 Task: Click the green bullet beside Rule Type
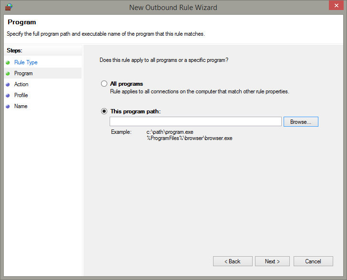(8, 62)
